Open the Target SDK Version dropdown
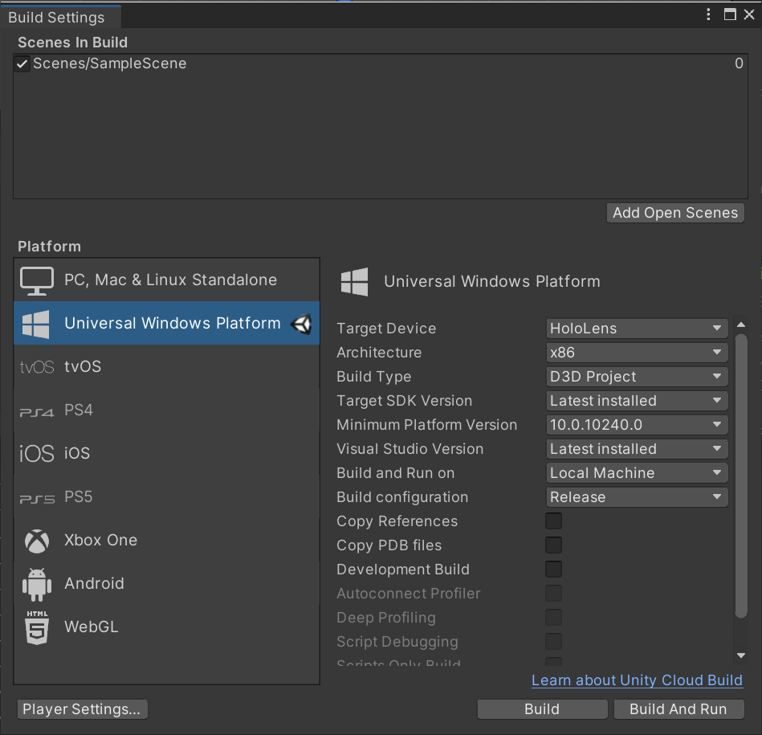 637,401
